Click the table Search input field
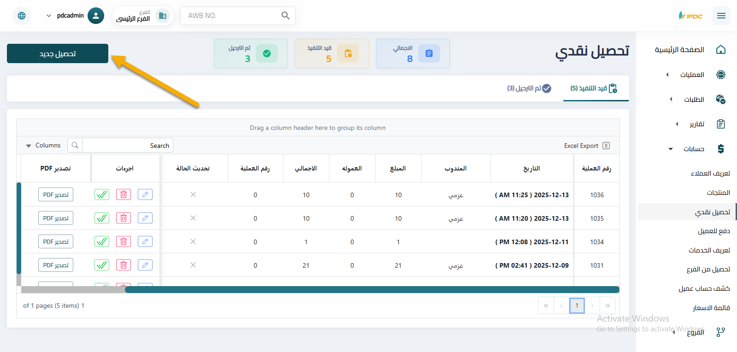The height and width of the screenshot is (352, 737). coord(127,146)
